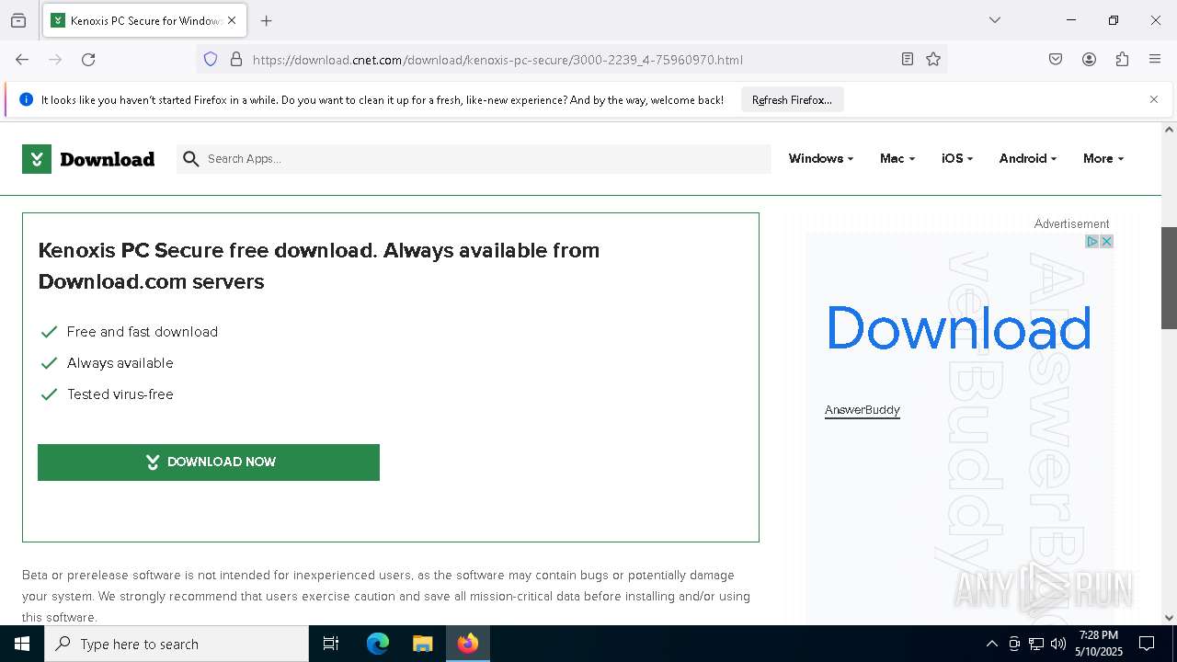The image size is (1177, 662).
Task: Click the 'Free and fast download' text
Action: click(143, 332)
